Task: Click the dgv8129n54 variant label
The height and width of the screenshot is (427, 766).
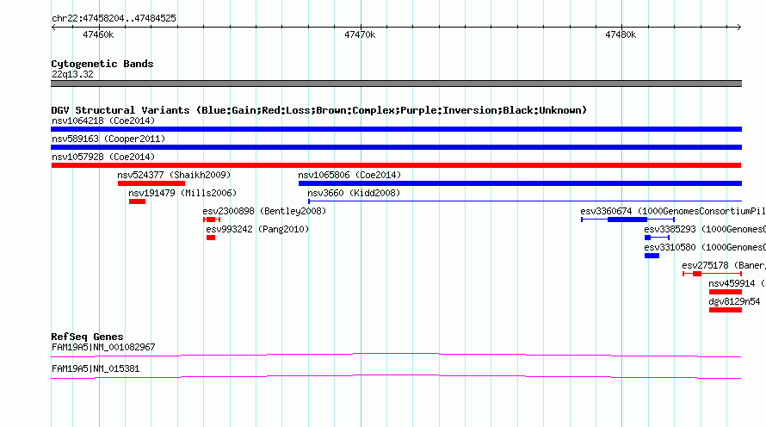Action: click(734, 301)
